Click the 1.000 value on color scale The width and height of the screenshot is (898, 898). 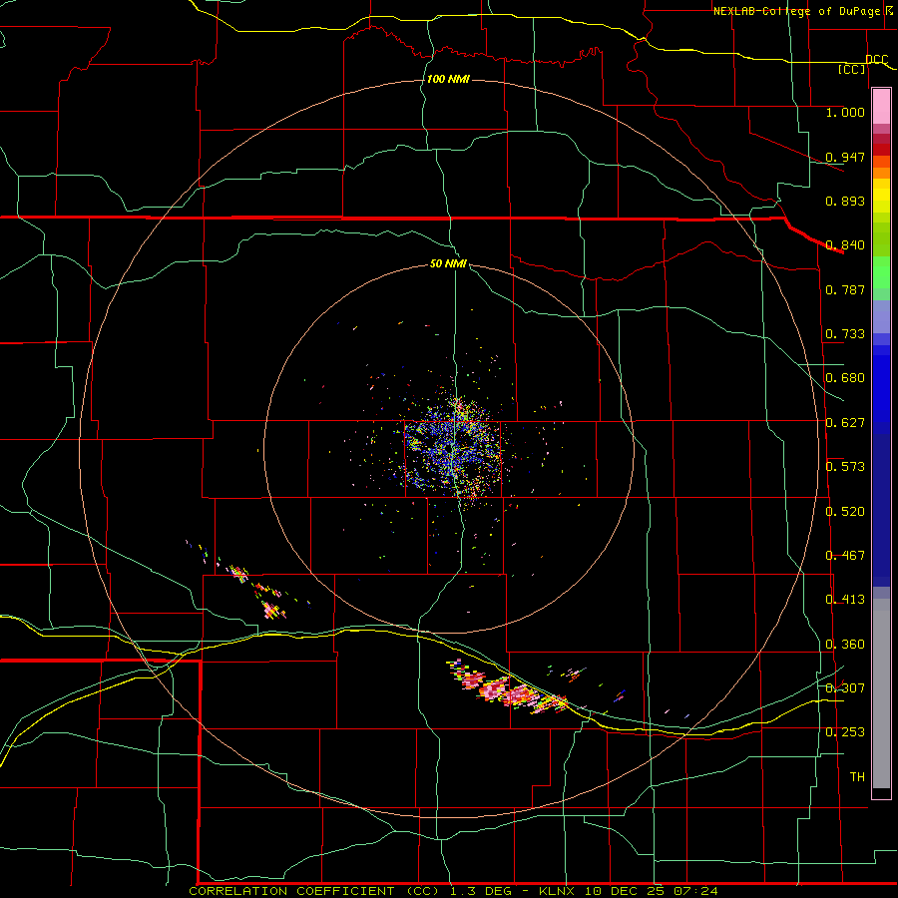(x=845, y=112)
